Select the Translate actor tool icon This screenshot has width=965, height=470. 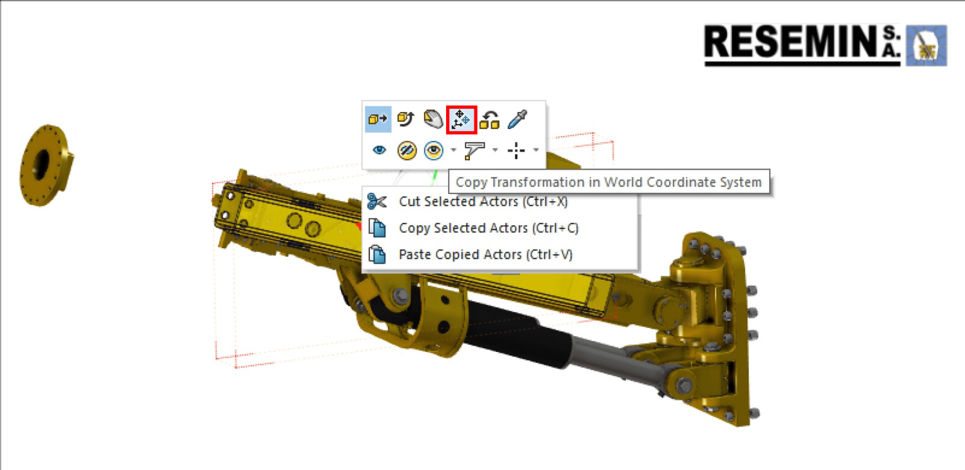pos(378,119)
